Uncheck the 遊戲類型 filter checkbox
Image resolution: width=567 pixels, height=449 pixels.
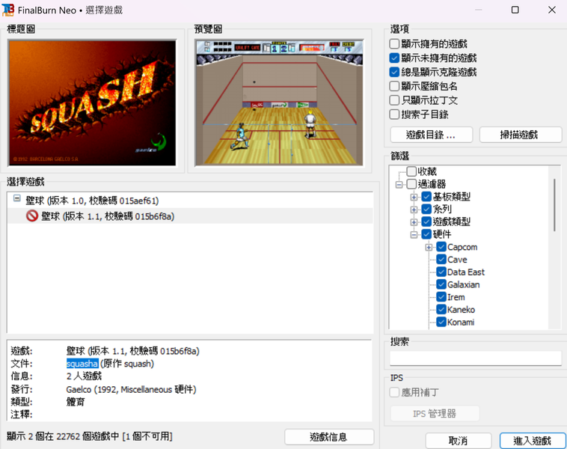(x=426, y=222)
